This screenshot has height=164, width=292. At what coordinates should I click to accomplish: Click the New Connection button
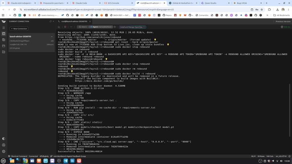pos(19,29)
